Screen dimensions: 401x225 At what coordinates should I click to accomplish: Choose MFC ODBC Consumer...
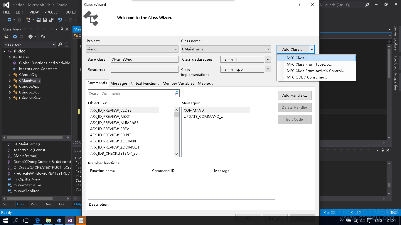point(316,77)
